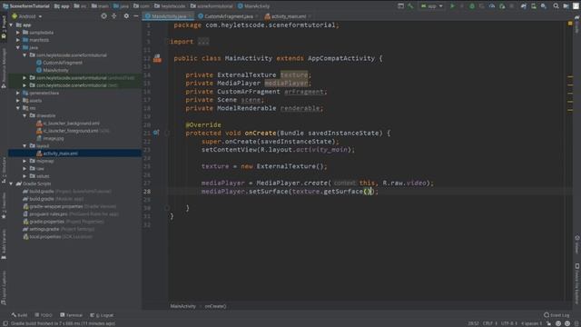Click the debug app bug icon
The image size is (581, 327).
(x=472, y=6)
